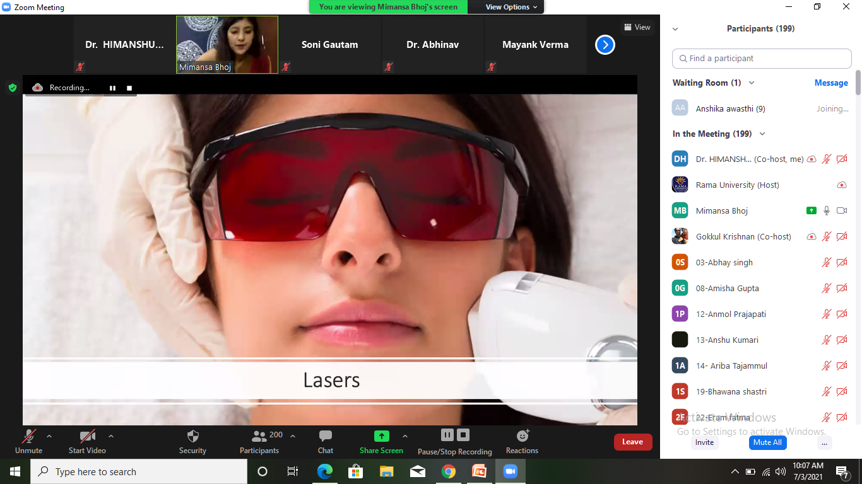The image size is (862, 484).
Task: Open the Windows Start menu
Action: [15, 471]
